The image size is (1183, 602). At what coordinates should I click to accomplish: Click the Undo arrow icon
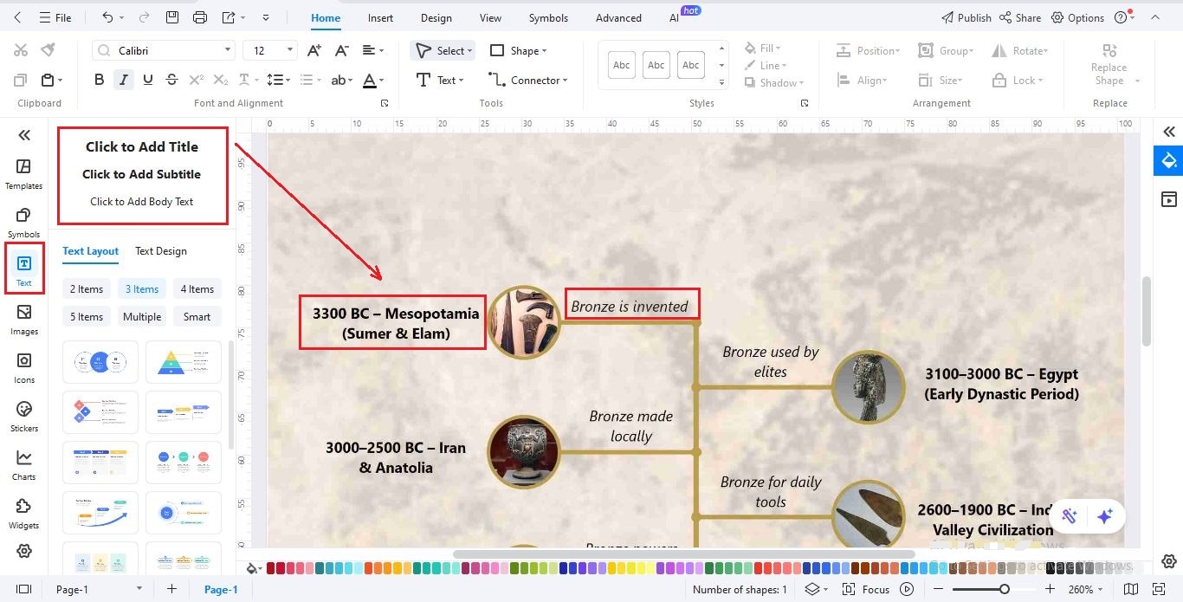[x=107, y=17]
